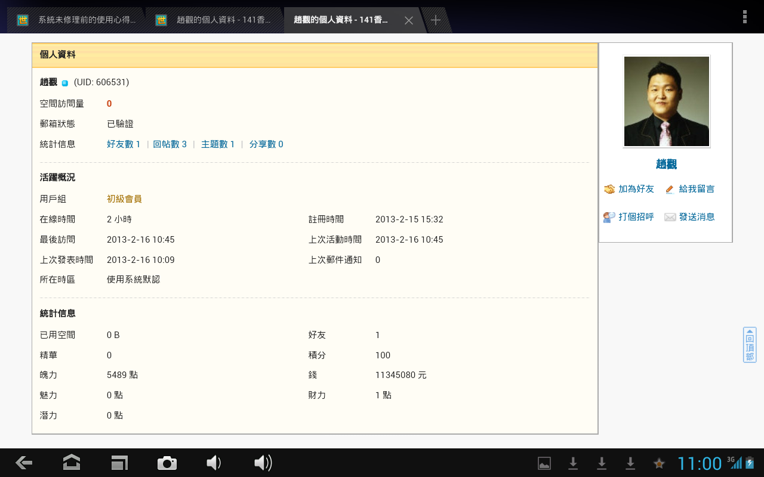Click the 回頂部 back-to-top button

[x=748, y=345]
